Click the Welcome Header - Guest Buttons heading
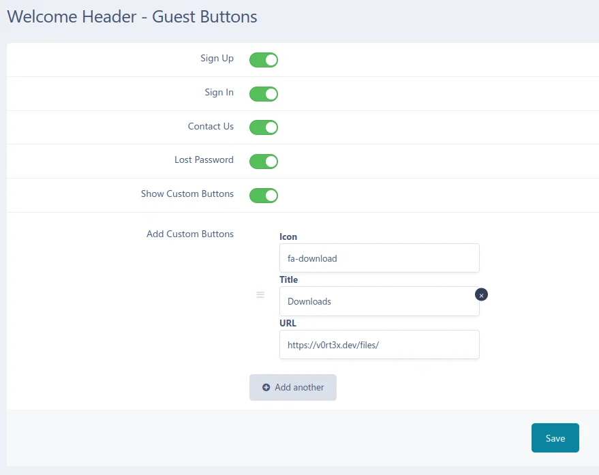The width and height of the screenshot is (599, 475). point(132,17)
